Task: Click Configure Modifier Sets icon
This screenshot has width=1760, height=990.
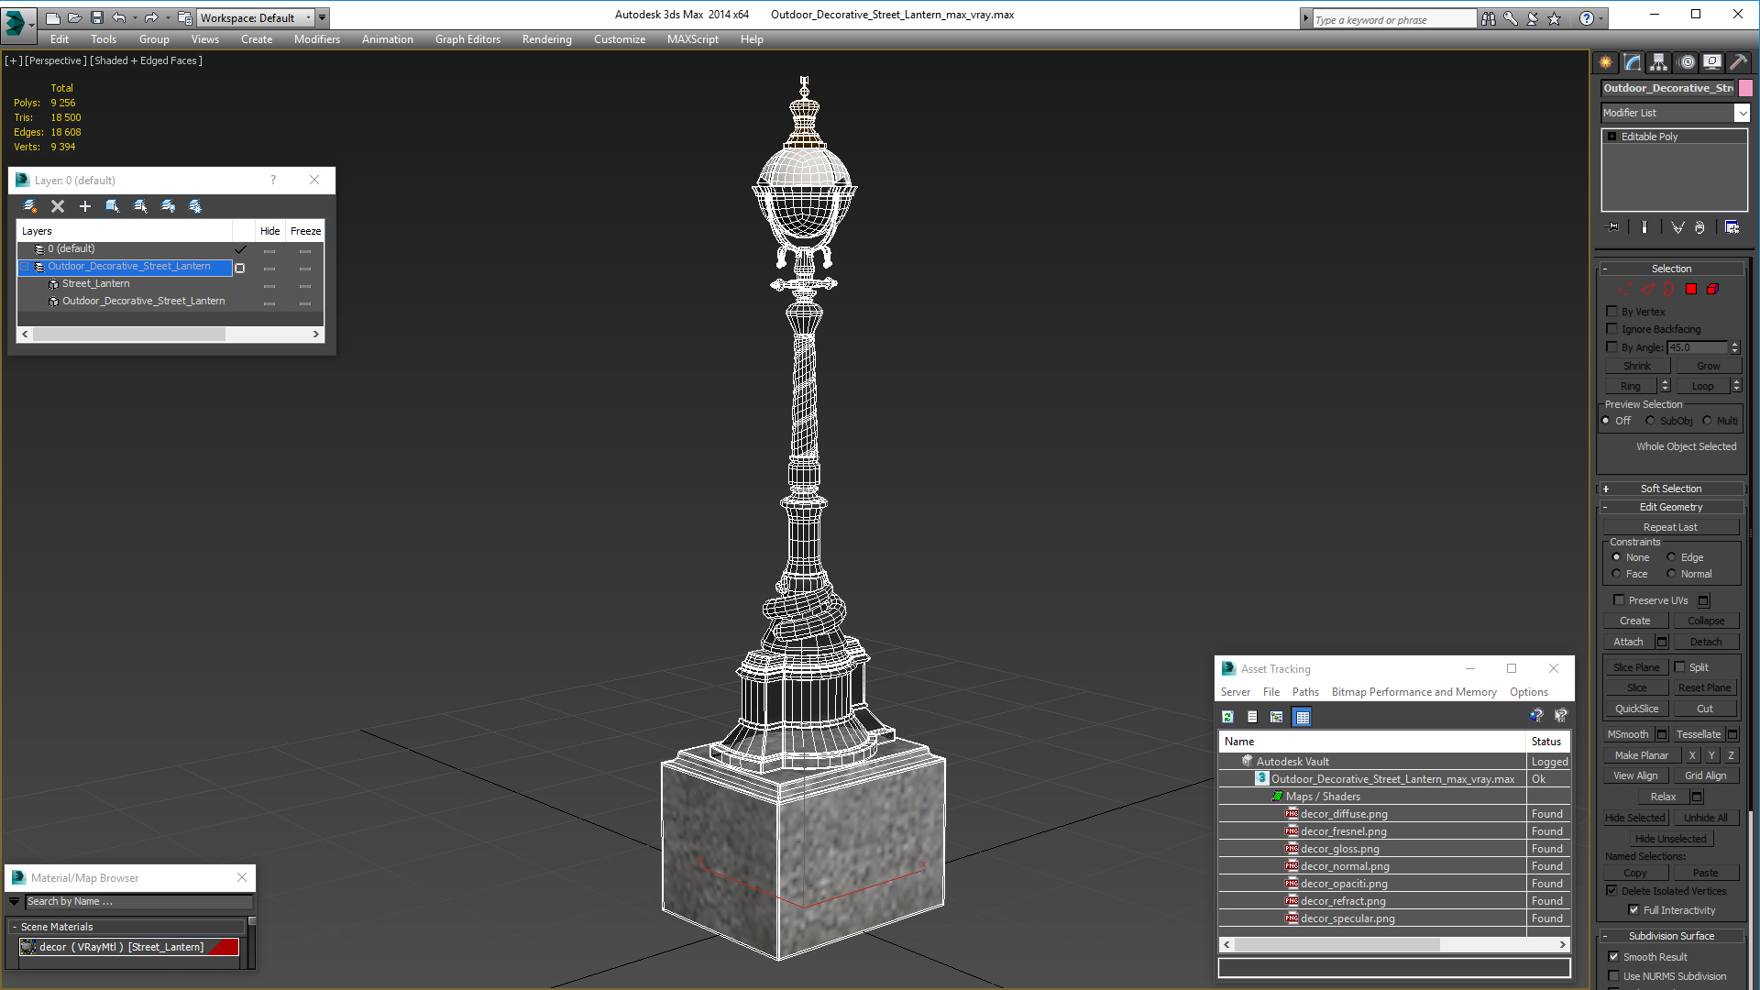Action: pyautogui.click(x=1732, y=227)
